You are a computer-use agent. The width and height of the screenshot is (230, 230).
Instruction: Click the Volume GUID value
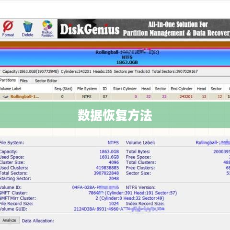click(119, 209)
